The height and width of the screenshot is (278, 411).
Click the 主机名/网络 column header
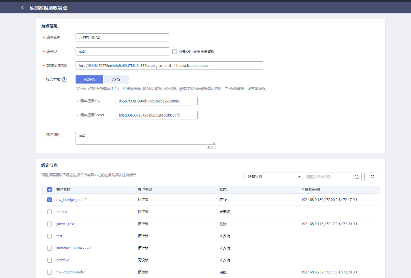tap(311, 190)
